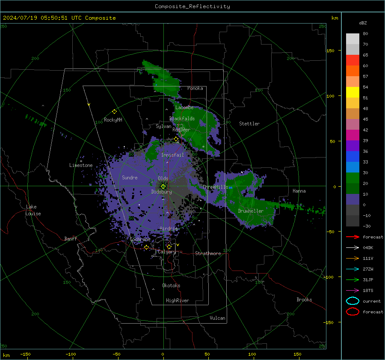The image size is (385, 360).
Task: Click the Calgary city label
Action: (x=167, y=252)
